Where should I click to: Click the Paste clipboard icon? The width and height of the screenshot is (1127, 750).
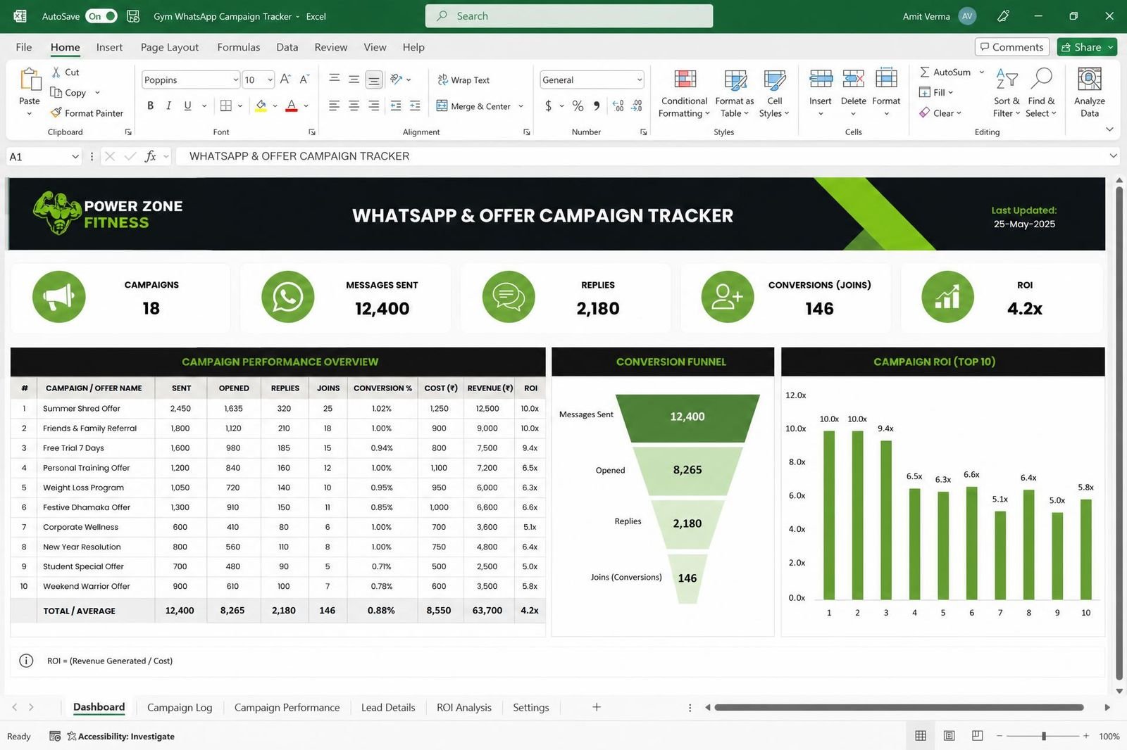tap(30, 80)
